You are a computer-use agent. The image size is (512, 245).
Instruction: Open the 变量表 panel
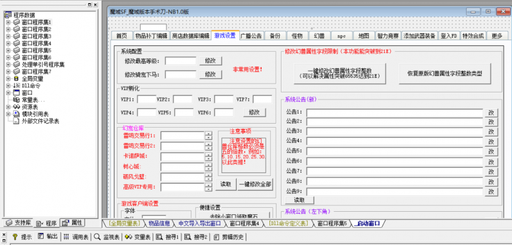138,237
